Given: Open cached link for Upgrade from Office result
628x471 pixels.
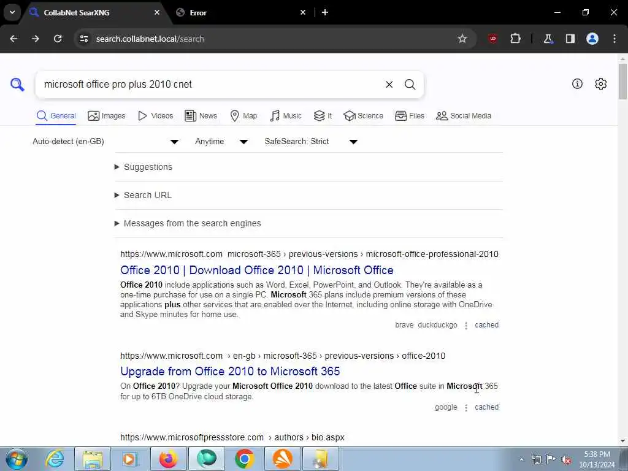Looking at the screenshot, I should pyautogui.click(x=486, y=407).
